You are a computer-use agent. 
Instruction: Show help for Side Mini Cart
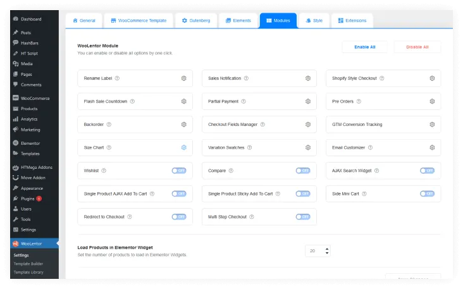(364, 194)
